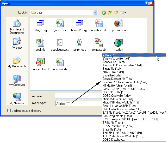Viewport: 168px width, 143px height.
Task: Go to My Recent Documents
Action: 17,27
